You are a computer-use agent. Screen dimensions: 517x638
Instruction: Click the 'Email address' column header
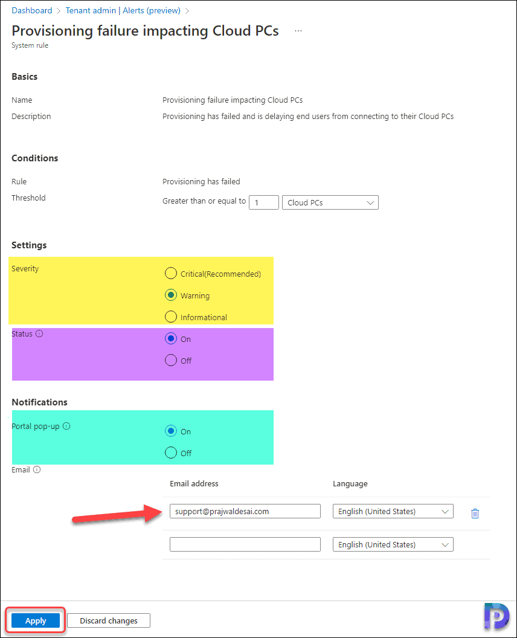tap(194, 484)
